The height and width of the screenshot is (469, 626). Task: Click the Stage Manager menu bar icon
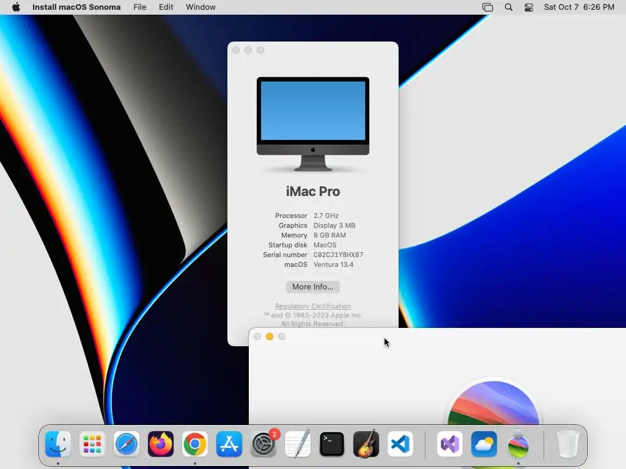click(487, 7)
